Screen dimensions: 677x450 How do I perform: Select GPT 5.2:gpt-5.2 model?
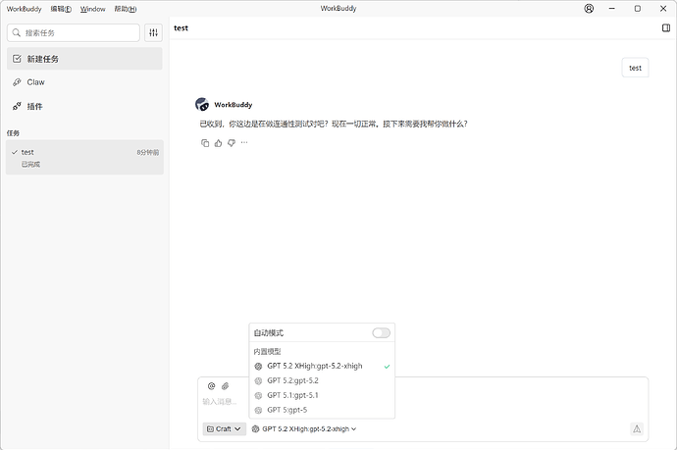322,380
